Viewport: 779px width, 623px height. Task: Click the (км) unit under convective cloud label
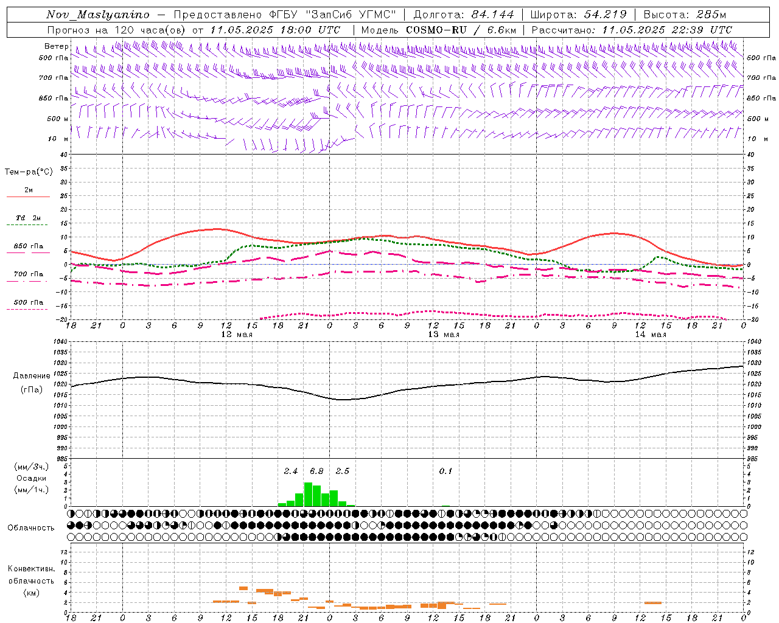coord(31,593)
